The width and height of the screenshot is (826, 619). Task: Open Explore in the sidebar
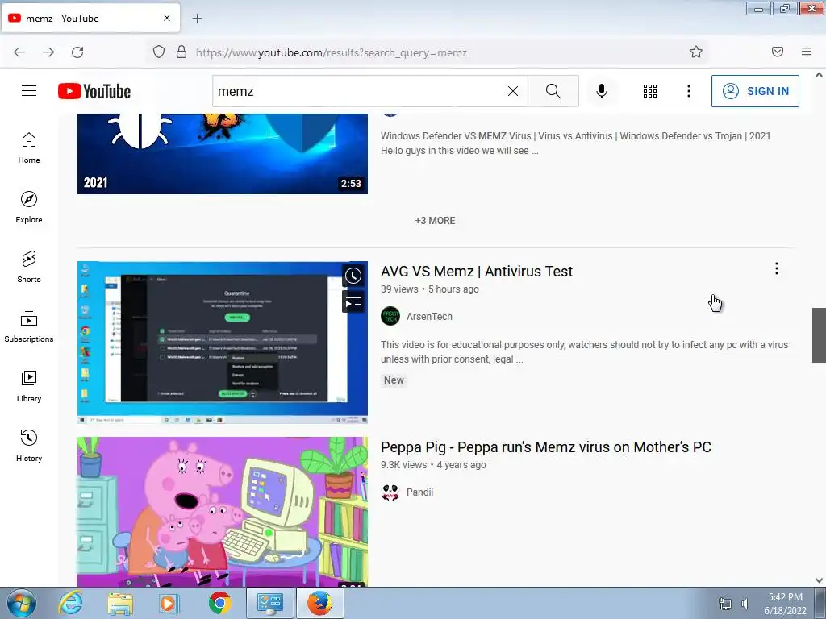coord(29,207)
